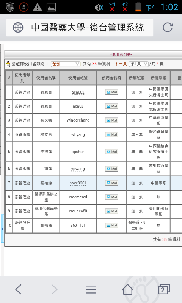Click the Mail icon for cpshen

click(111, 151)
